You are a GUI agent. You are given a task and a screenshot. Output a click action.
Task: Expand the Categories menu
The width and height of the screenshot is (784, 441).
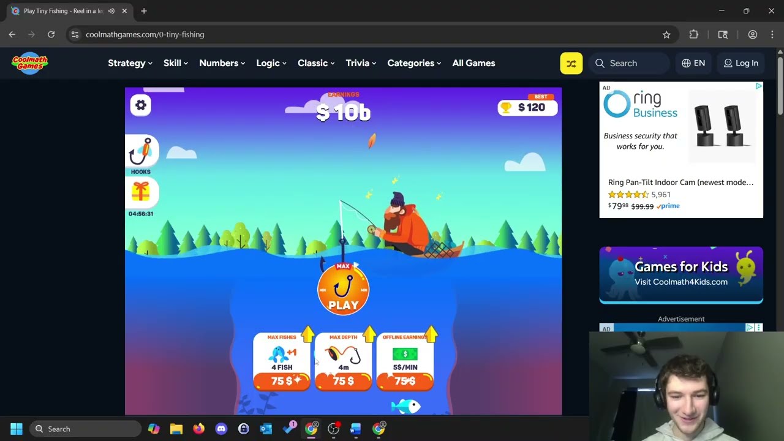[414, 63]
